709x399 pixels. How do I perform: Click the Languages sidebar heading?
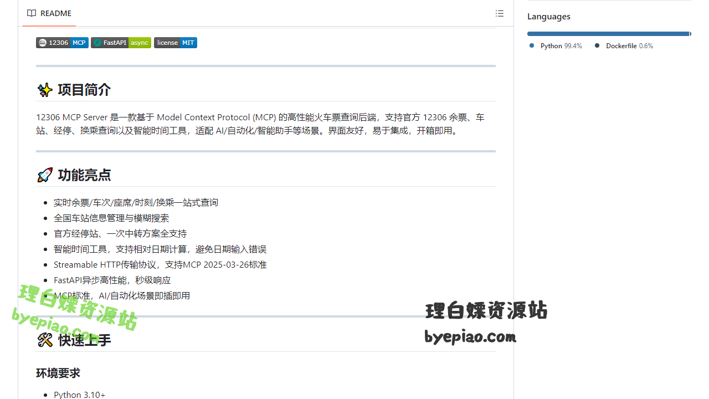pyautogui.click(x=549, y=17)
